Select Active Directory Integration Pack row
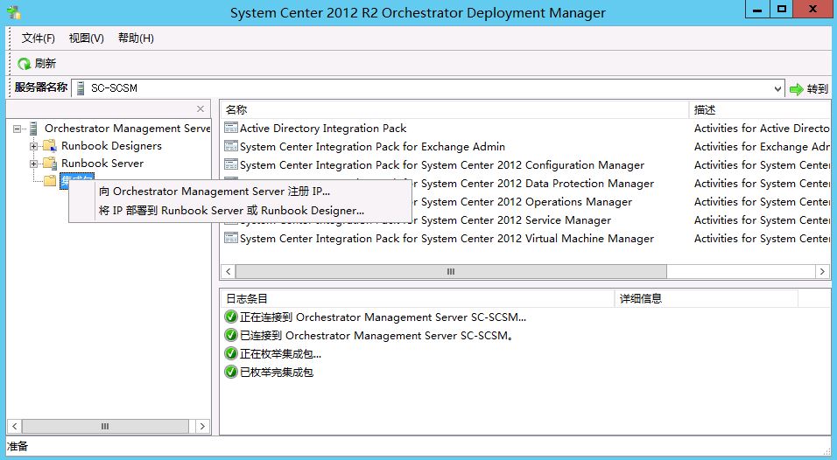The image size is (837, 460). (323, 128)
